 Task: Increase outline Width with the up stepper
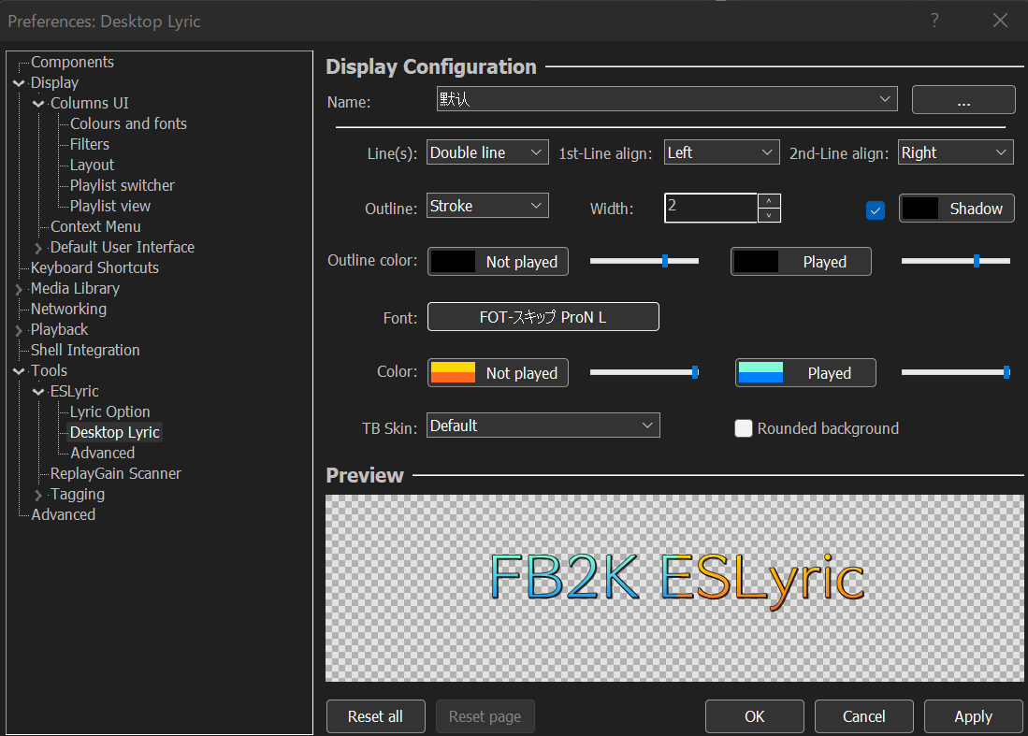(768, 201)
